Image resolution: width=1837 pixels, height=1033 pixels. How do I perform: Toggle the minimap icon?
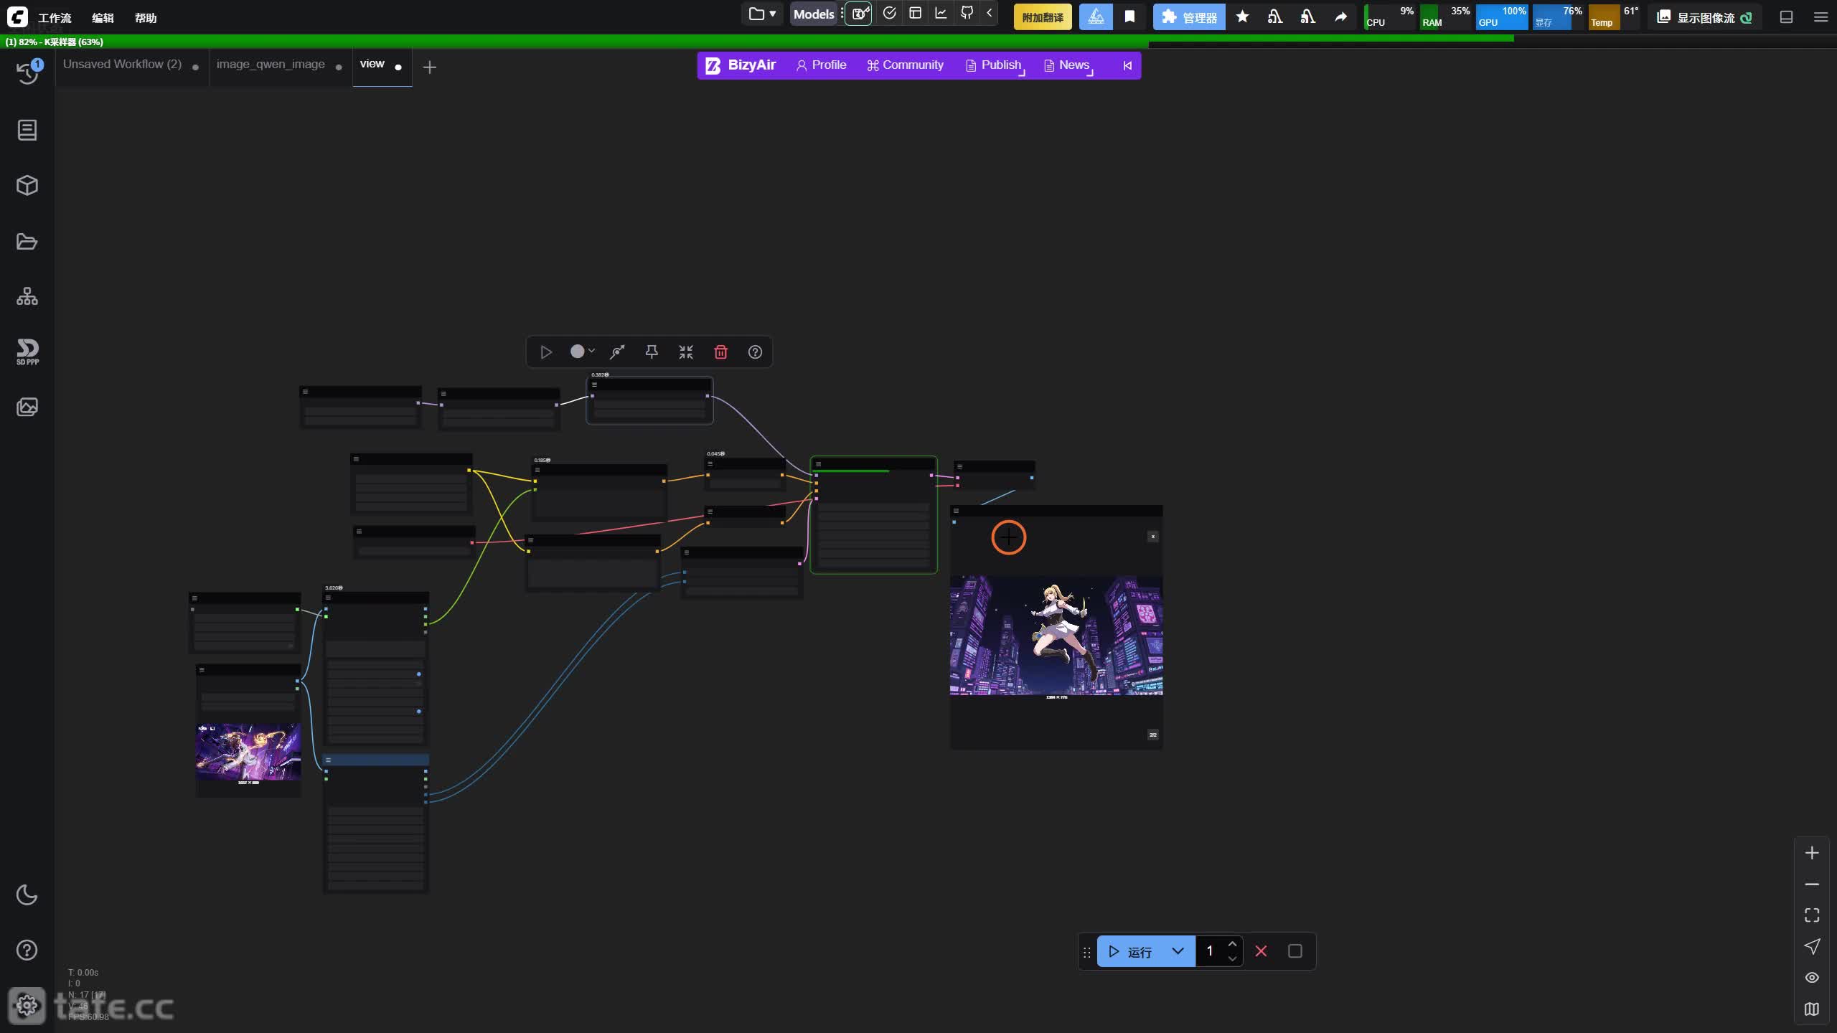(1812, 1009)
